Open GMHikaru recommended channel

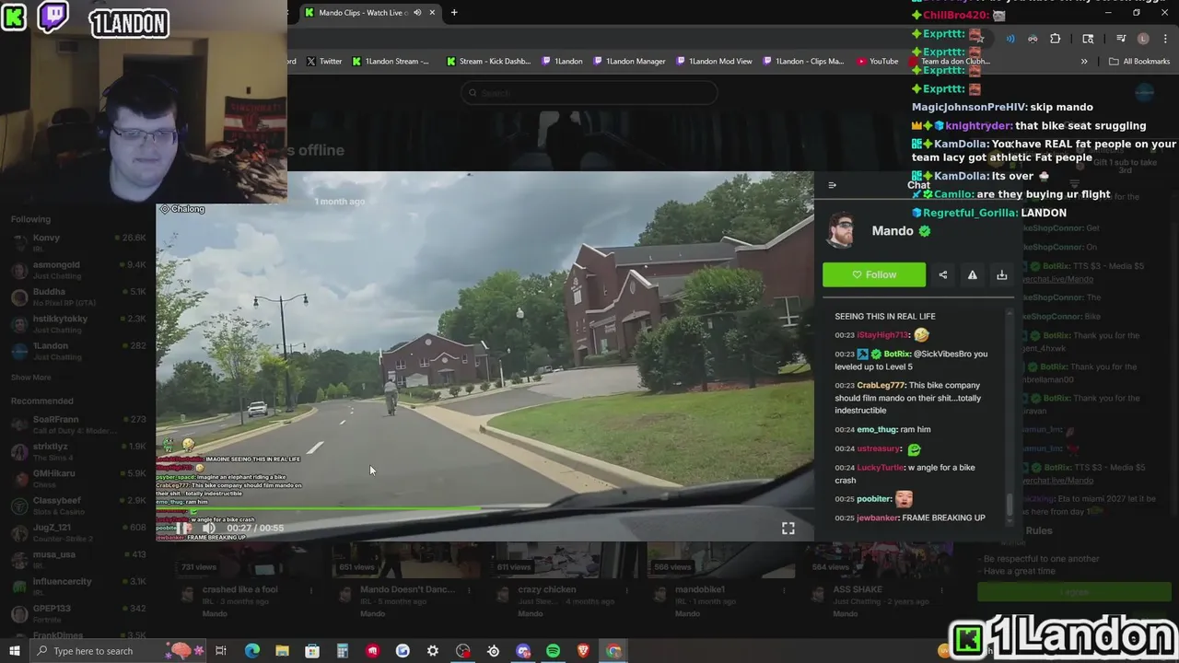pyautogui.click(x=78, y=479)
